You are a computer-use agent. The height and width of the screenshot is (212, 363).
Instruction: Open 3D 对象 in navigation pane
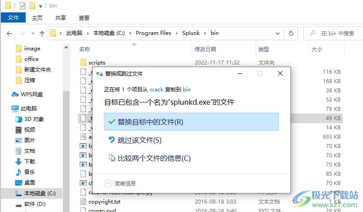[x=29, y=119]
